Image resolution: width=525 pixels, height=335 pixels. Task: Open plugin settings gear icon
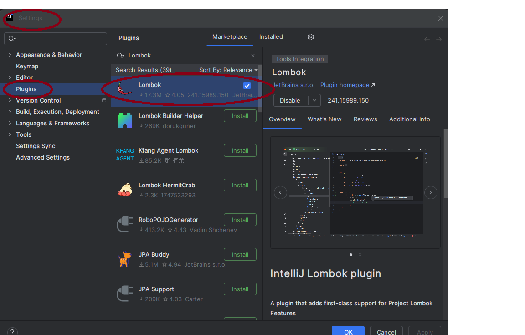(x=311, y=37)
